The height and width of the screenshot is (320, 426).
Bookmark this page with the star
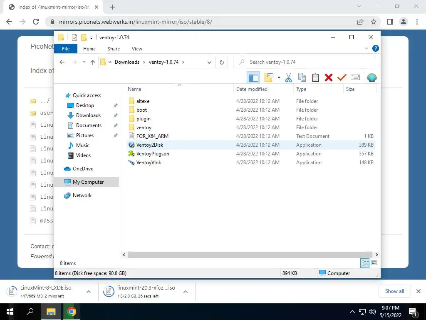[x=374, y=22]
